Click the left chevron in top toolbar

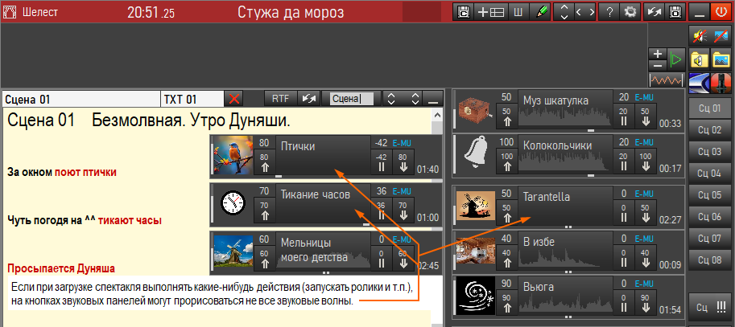point(579,12)
